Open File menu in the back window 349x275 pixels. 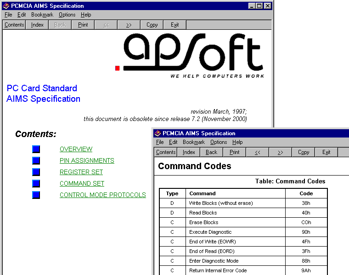point(8,15)
